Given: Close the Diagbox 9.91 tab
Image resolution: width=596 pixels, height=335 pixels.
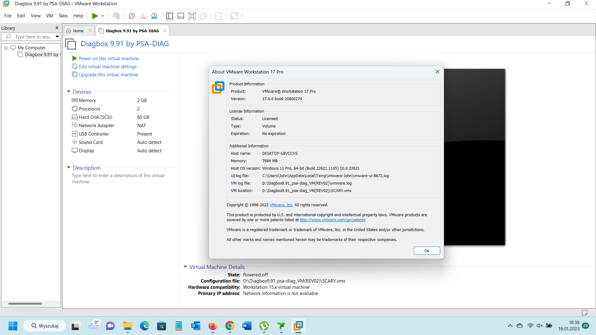Looking at the screenshot, I should (165, 31).
